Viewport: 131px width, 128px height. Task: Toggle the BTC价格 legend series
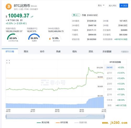point(62,122)
